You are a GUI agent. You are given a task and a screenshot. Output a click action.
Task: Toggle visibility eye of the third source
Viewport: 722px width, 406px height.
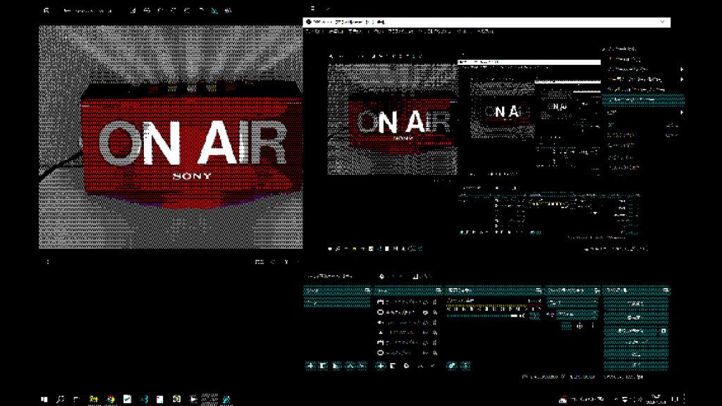coord(425,322)
